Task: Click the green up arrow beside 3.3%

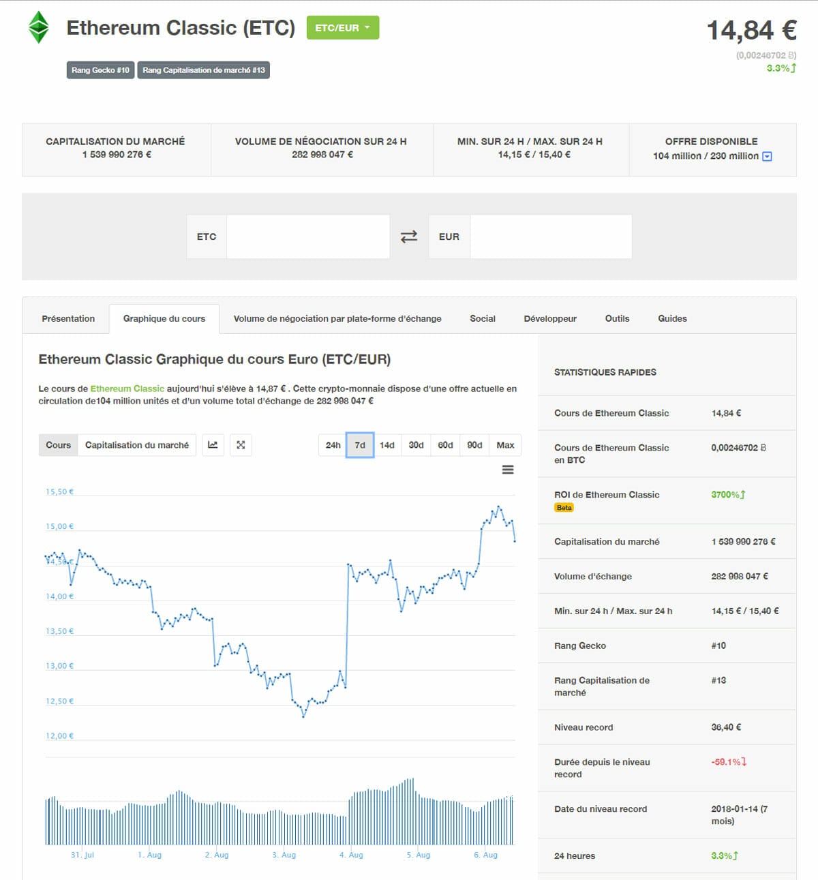Action: pos(795,67)
